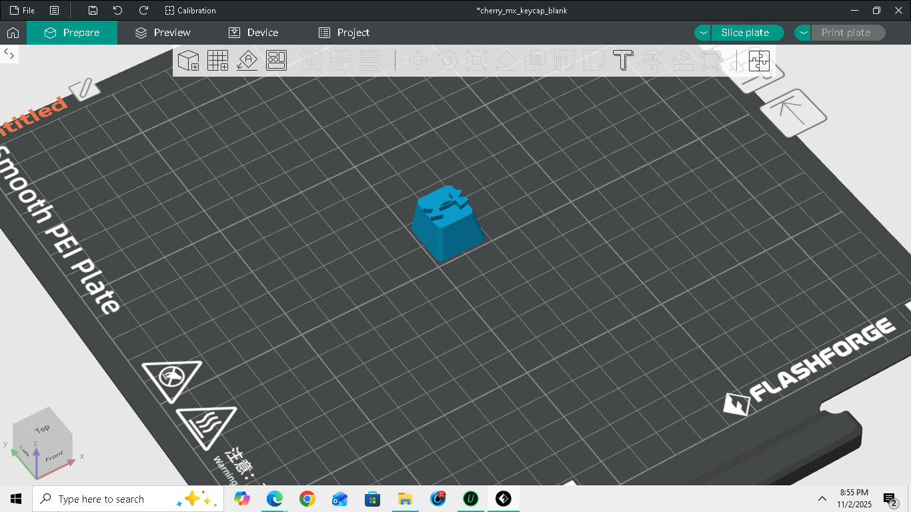Select the Scale tool

(x=477, y=61)
